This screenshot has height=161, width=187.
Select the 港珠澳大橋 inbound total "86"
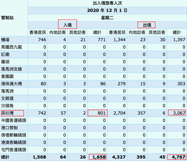pyautogui.click(x=103, y=84)
